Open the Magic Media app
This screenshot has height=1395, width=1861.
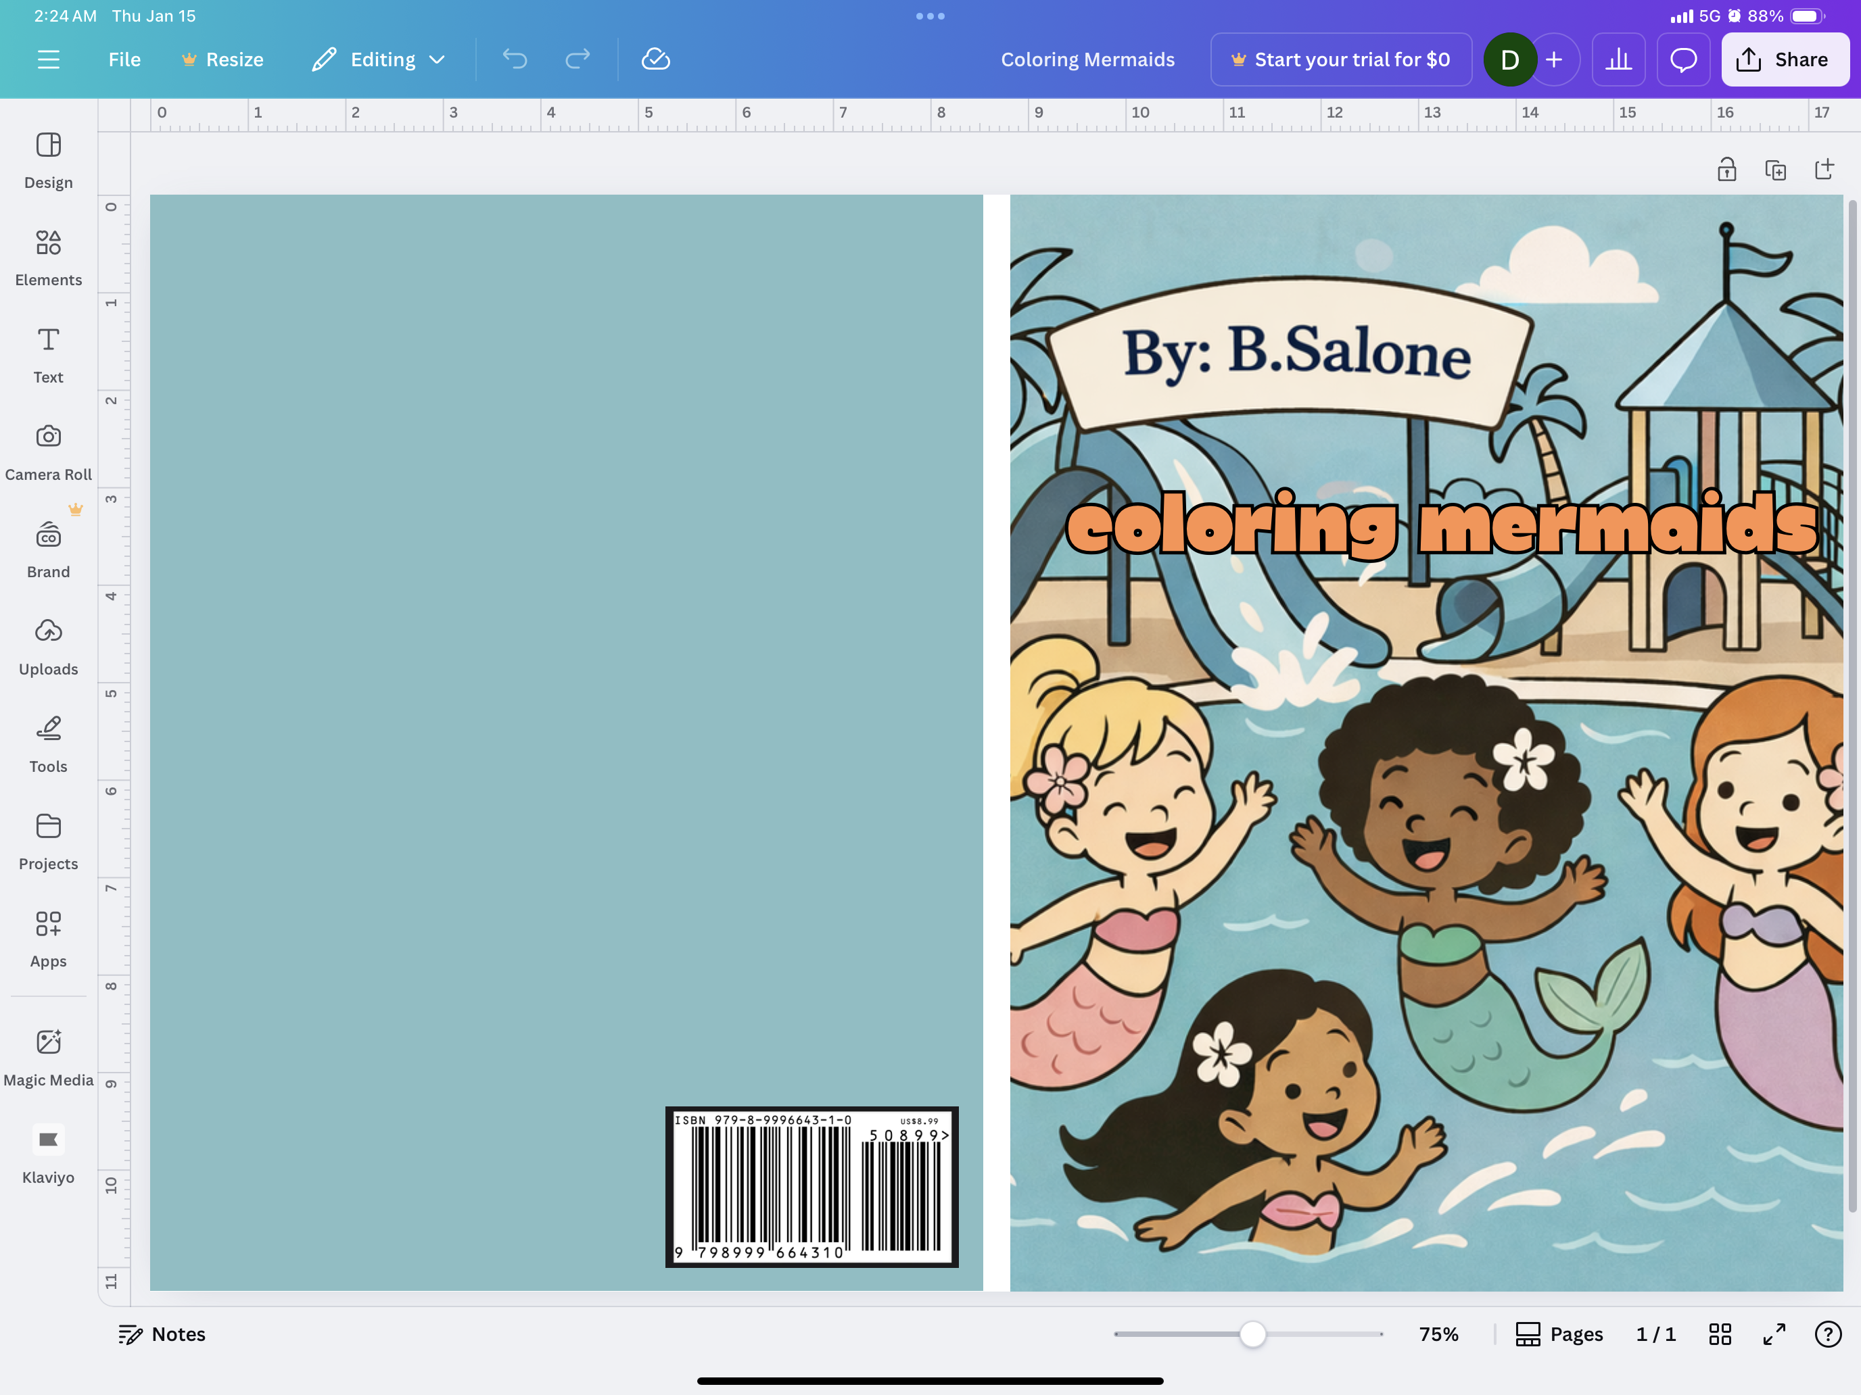coord(48,1058)
